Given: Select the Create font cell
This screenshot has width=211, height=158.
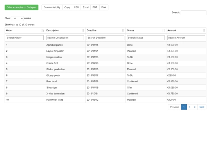Looking at the screenshot, I should pos(65,63).
